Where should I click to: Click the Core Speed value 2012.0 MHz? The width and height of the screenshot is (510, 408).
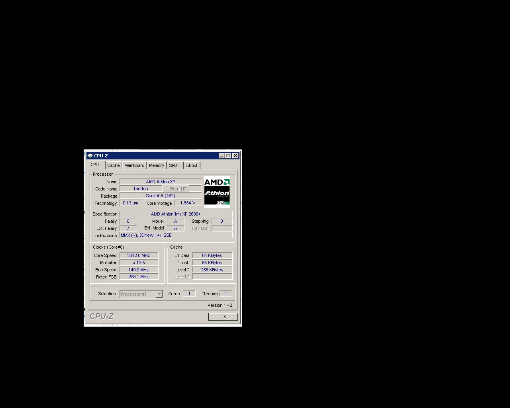pos(139,255)
